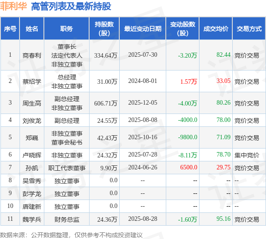
Task: Click the position 职工代表董事
Action: 66,168
